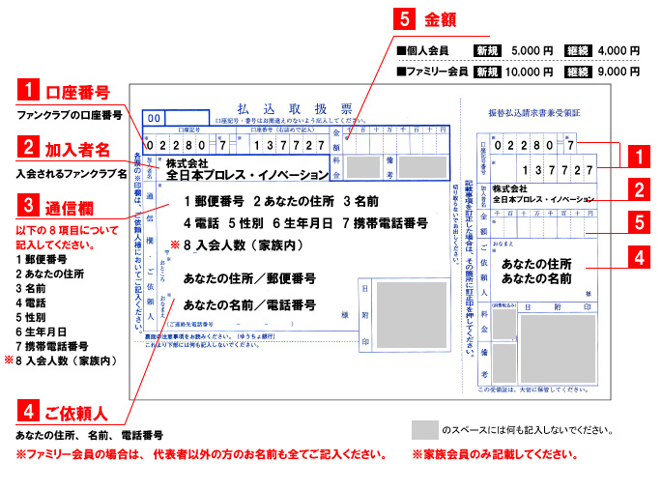The image size is (662, 490).
Task: Click the 9,000円 price
Action: [x=619, y=72]
